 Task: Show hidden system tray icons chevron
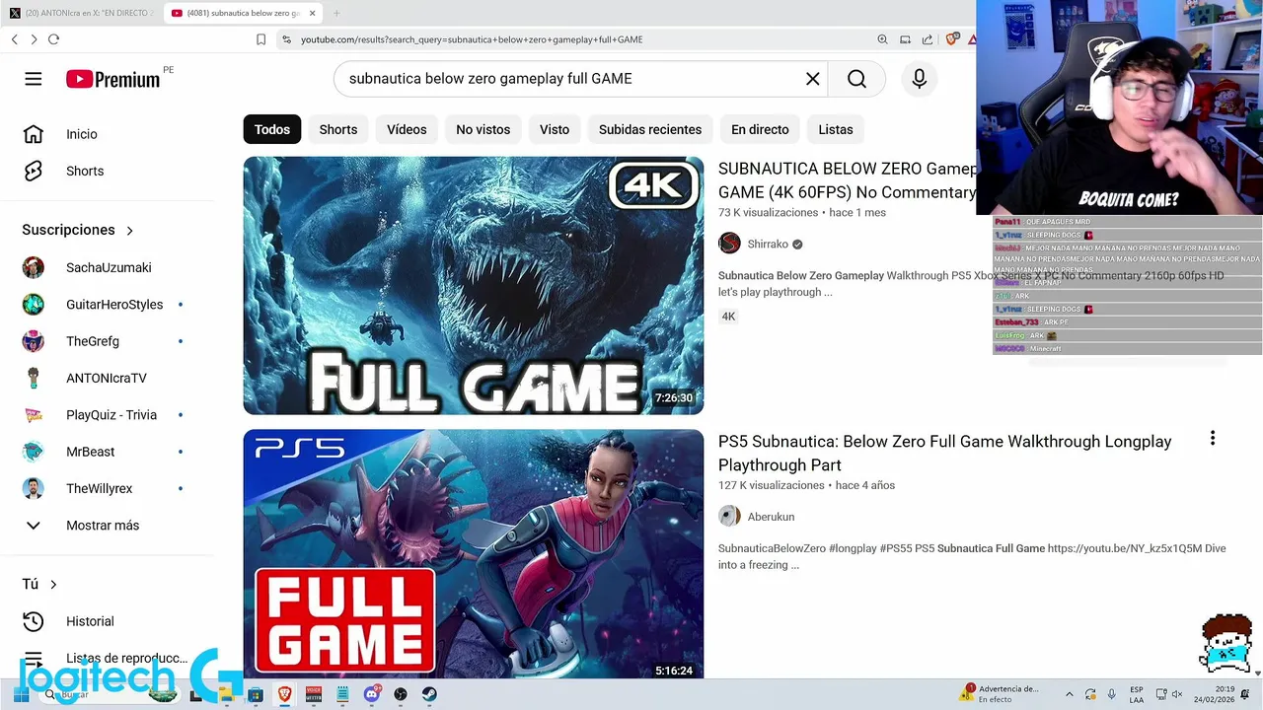(x=1069, y=694)
